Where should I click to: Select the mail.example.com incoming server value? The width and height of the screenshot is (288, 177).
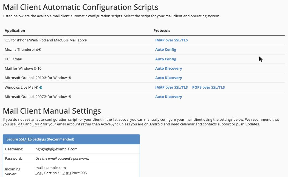coord(51,168)
